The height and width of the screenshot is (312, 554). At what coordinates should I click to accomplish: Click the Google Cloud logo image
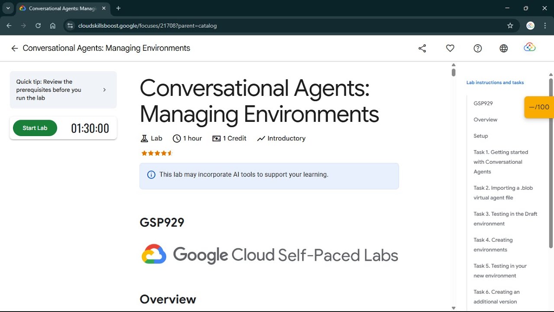pyautogui.click(x=269, y=255)
